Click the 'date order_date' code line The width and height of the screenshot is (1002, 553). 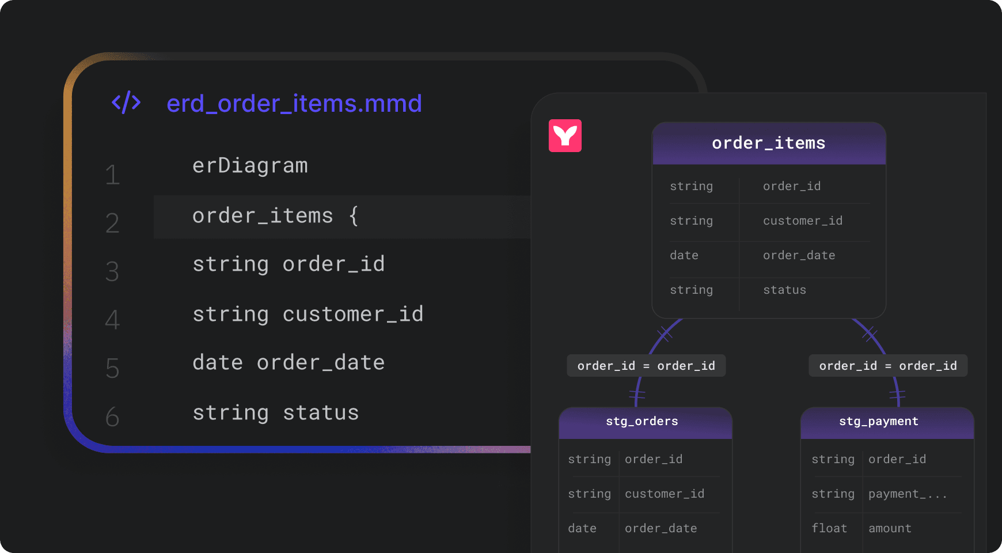coord(289,363)
